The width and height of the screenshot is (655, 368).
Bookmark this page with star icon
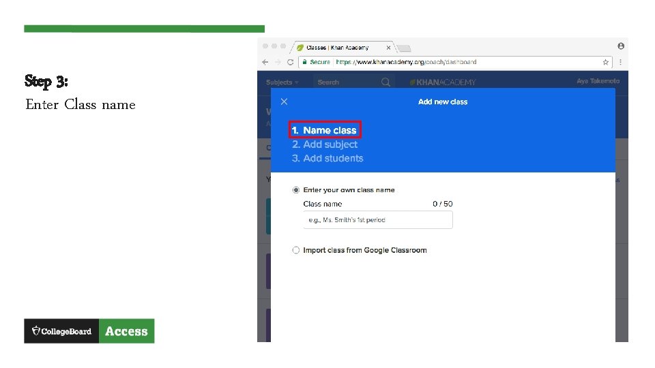coord(605,62)
